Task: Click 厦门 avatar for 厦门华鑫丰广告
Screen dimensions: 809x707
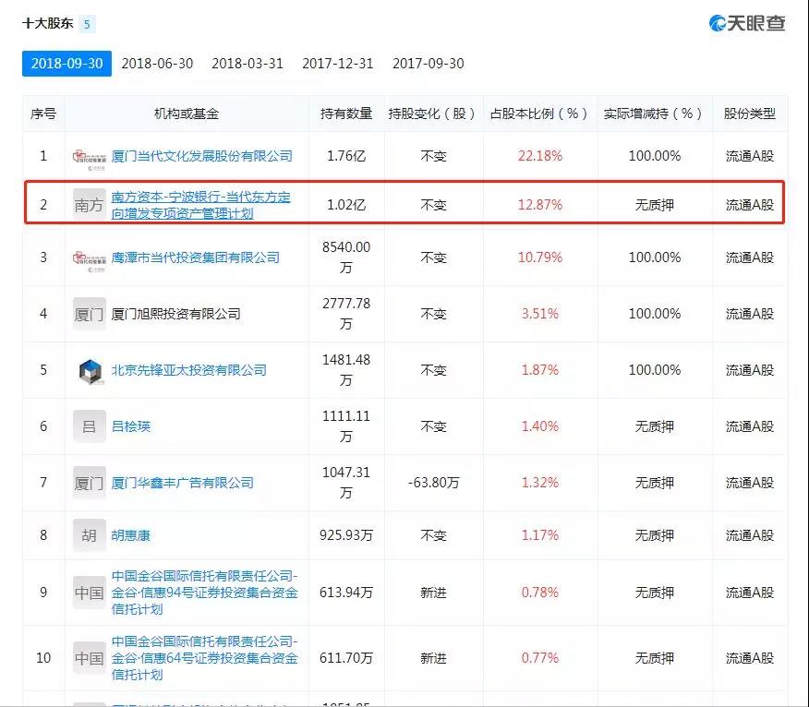Action: [x=90, y=483]
